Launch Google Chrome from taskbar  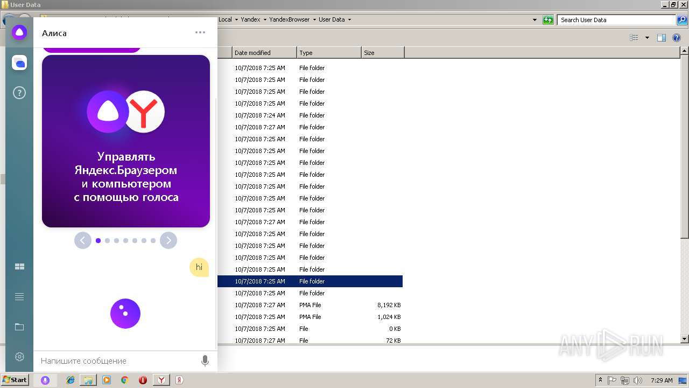click(x=124, y=380)
